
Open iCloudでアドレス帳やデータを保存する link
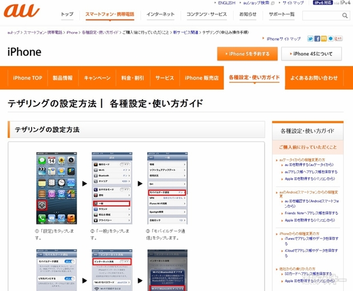pyautogui.click(x=311, y=253)
